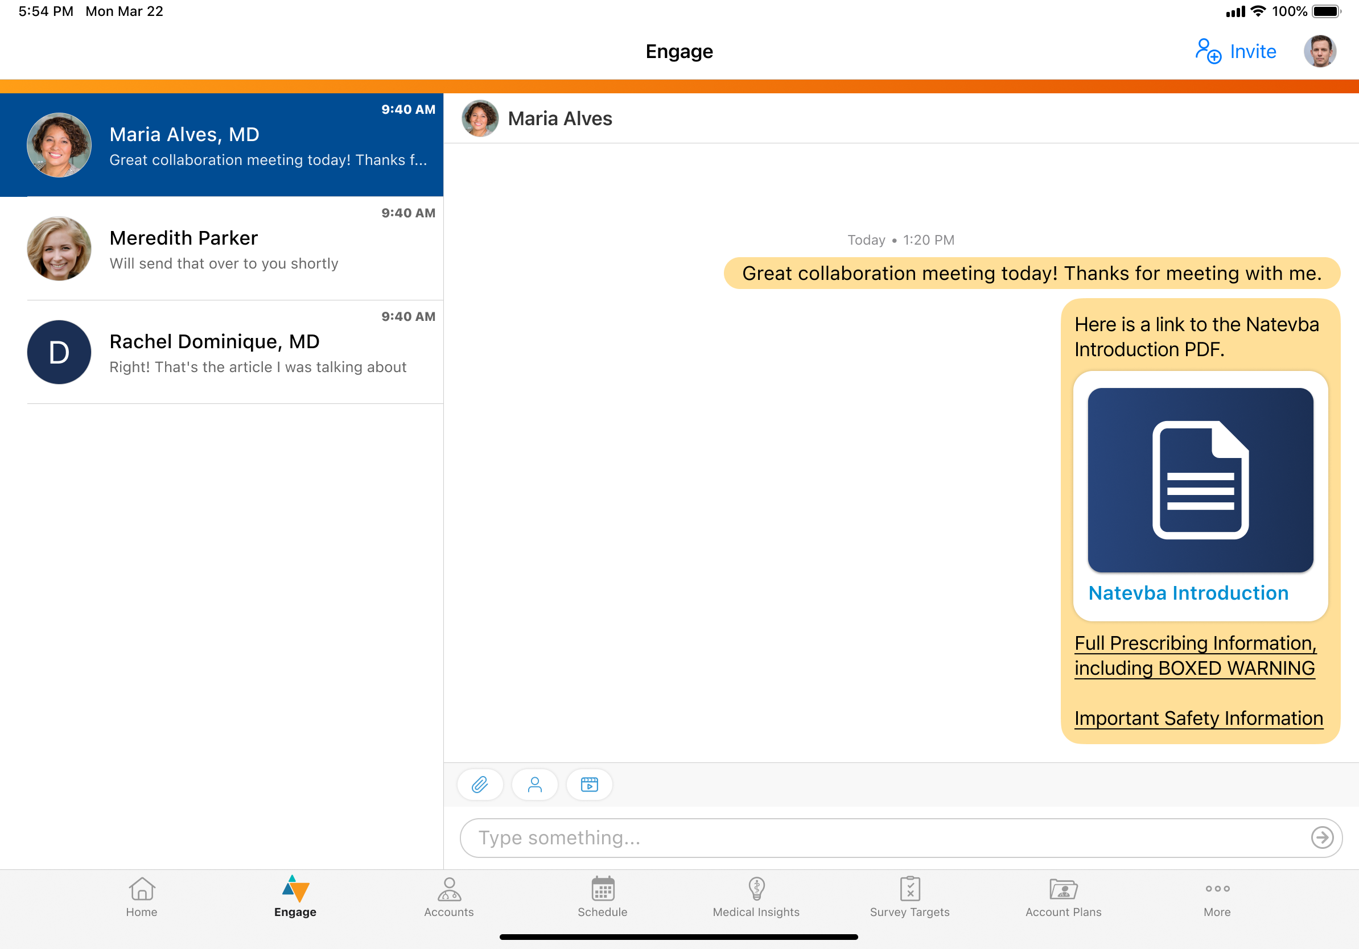Open Natevba Introduction document thumbnail
The image size is (1359, 949).
click(1200, 480)
